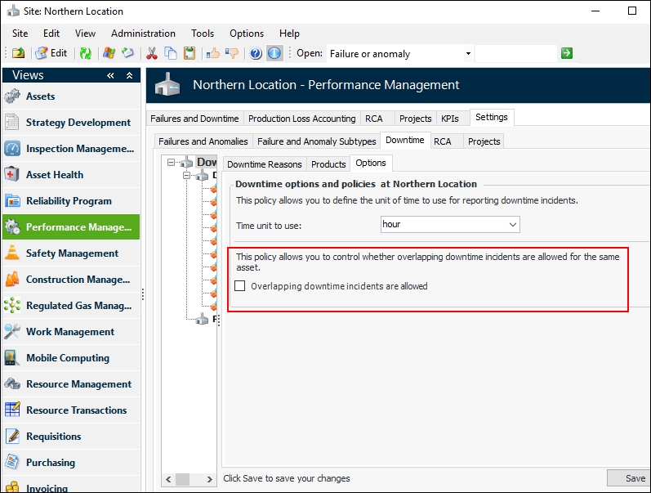Image resolution: width=651 pixels, height=493 pixels.
Task: Click the Paste clipboard icon
Action: coord(190,53)
